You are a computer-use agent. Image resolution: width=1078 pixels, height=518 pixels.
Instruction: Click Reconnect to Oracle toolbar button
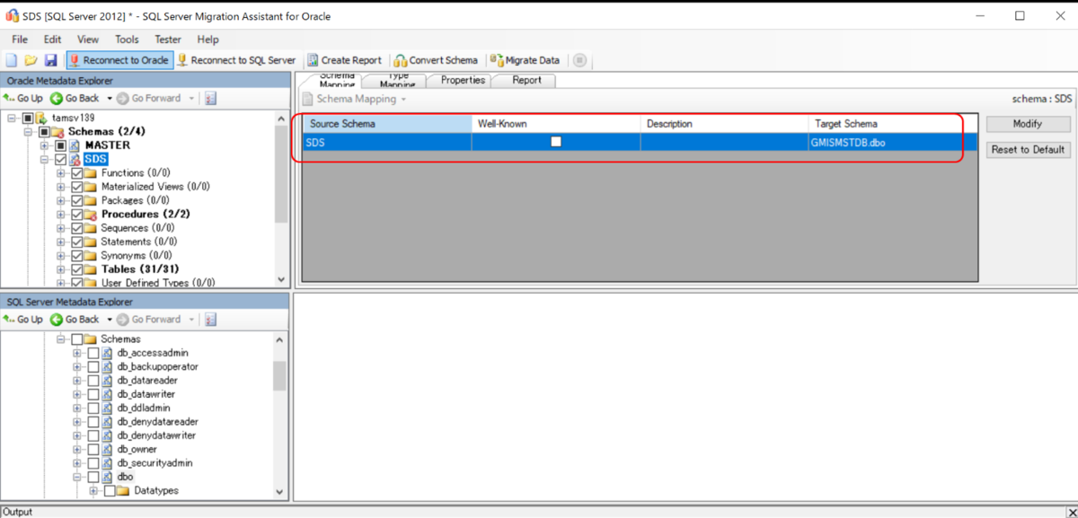pyautogui.click(x=118, y=60)
